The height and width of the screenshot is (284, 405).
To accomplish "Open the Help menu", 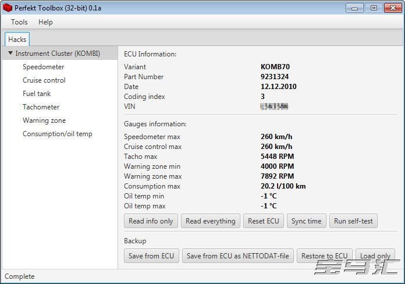I will click(45, 22).
